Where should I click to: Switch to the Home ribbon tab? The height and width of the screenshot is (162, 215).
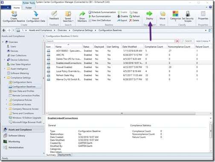point(17,8)
